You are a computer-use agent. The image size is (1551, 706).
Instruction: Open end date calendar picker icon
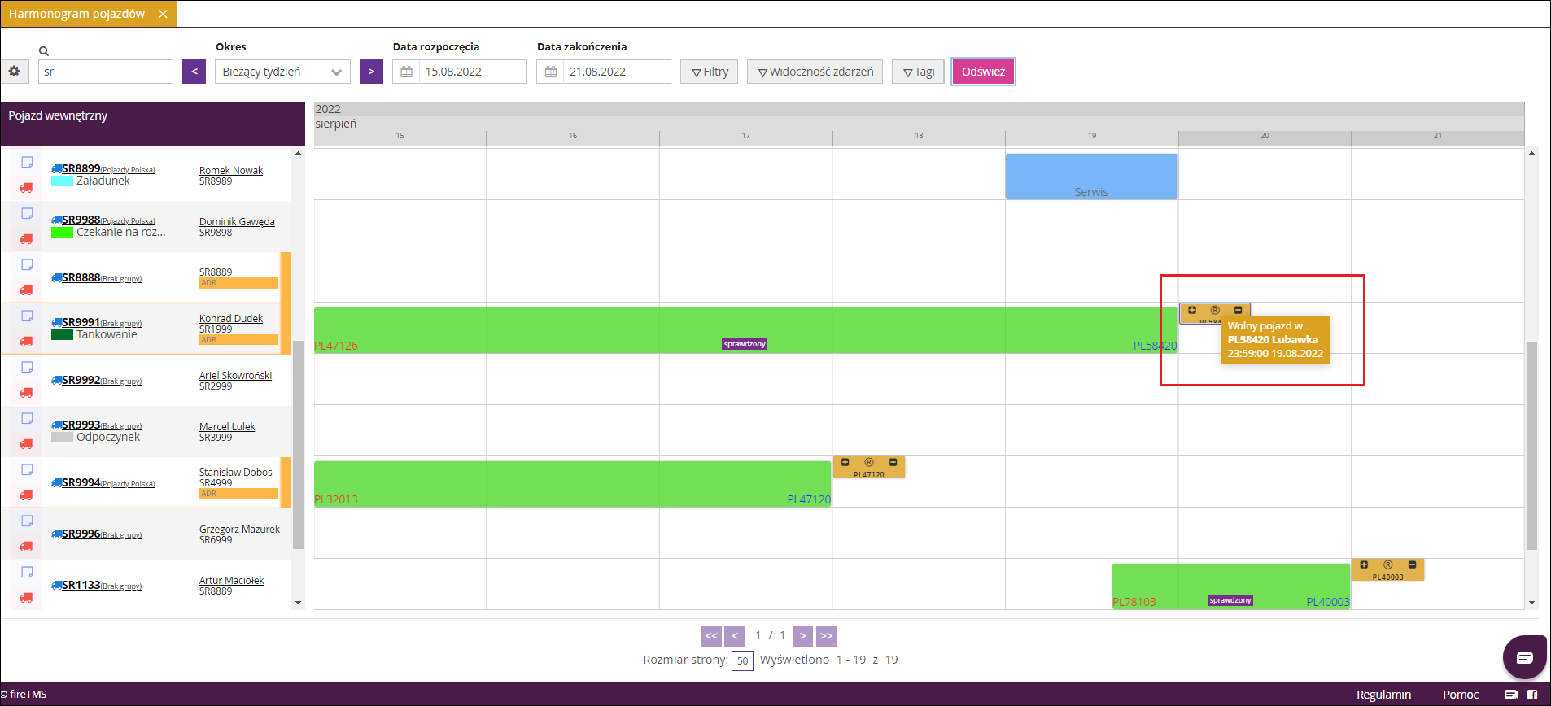click(550, 72)
